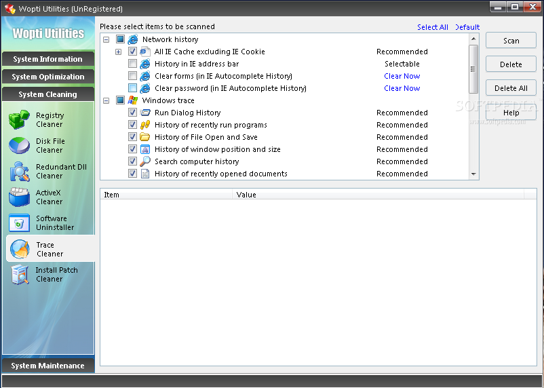
Task: Click the IE icon beside Clear forms
Action: [145, 76]
